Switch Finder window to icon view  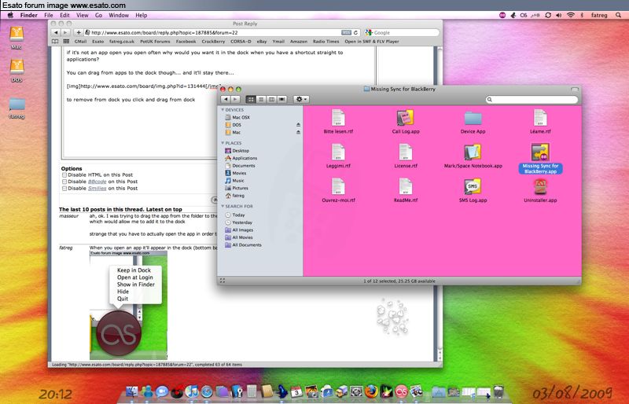tap(251, 99)
